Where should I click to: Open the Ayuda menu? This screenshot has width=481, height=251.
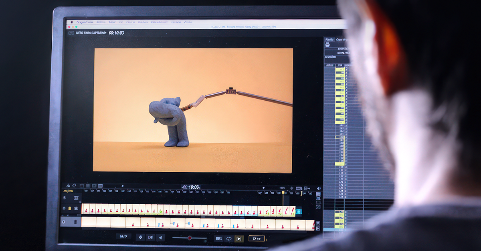click(x=188, y=22)
